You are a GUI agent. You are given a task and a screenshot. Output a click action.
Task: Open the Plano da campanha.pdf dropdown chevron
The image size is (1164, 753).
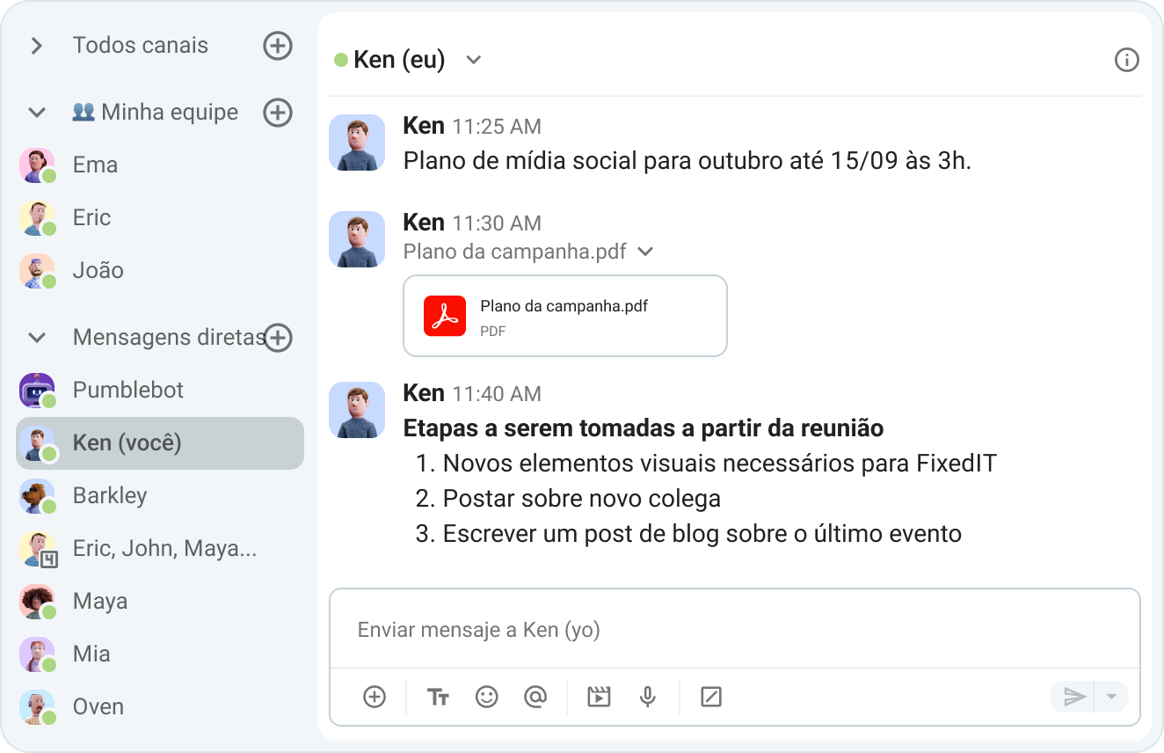coord(645,251)
